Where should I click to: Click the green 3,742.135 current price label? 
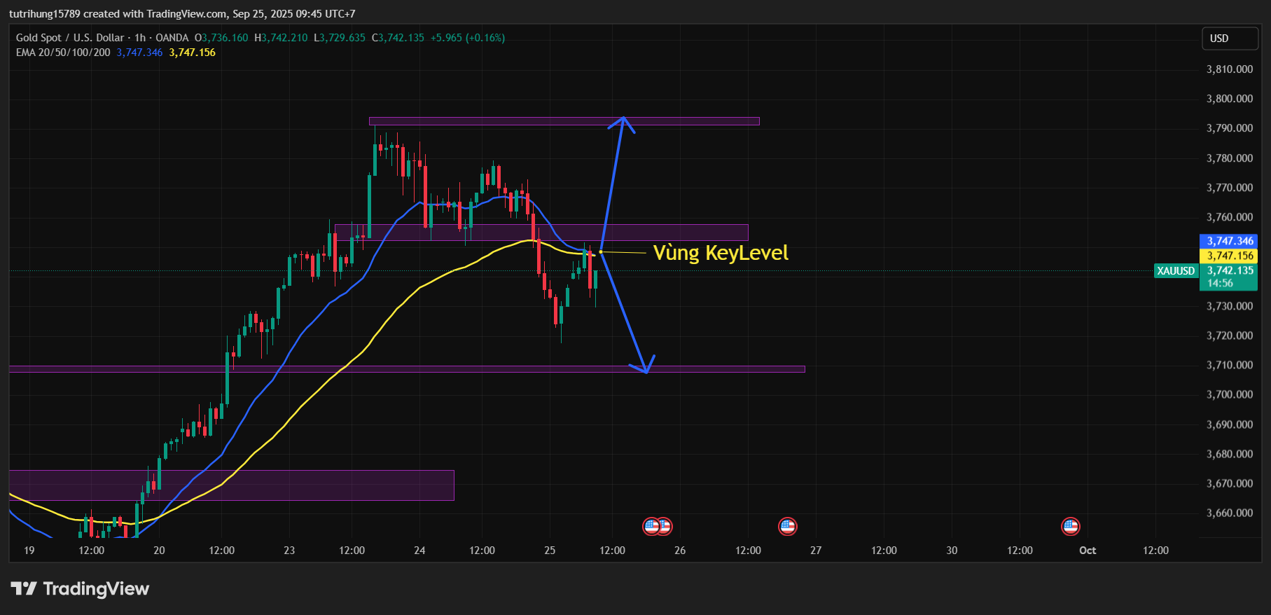[x=1229, y=271]
